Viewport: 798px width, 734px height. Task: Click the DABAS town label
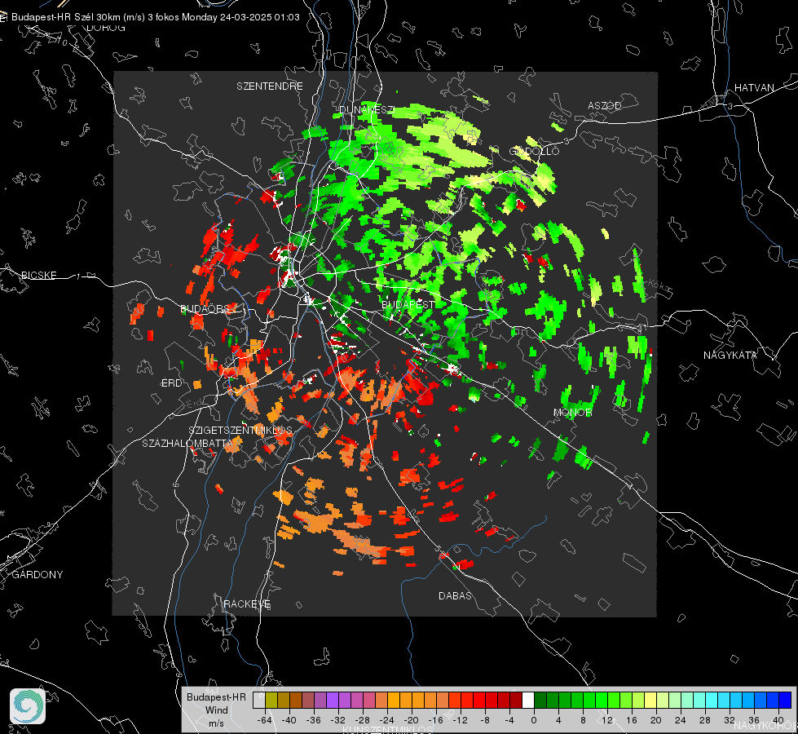[x=456, y=595]
